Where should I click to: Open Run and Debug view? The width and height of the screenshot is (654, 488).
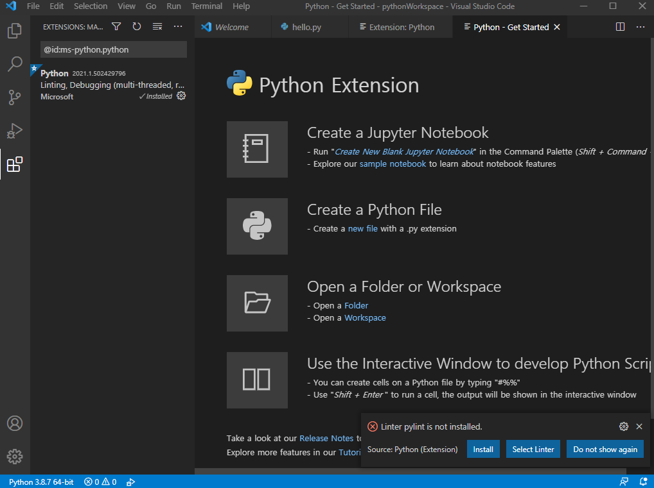click(x=15, y=131)
